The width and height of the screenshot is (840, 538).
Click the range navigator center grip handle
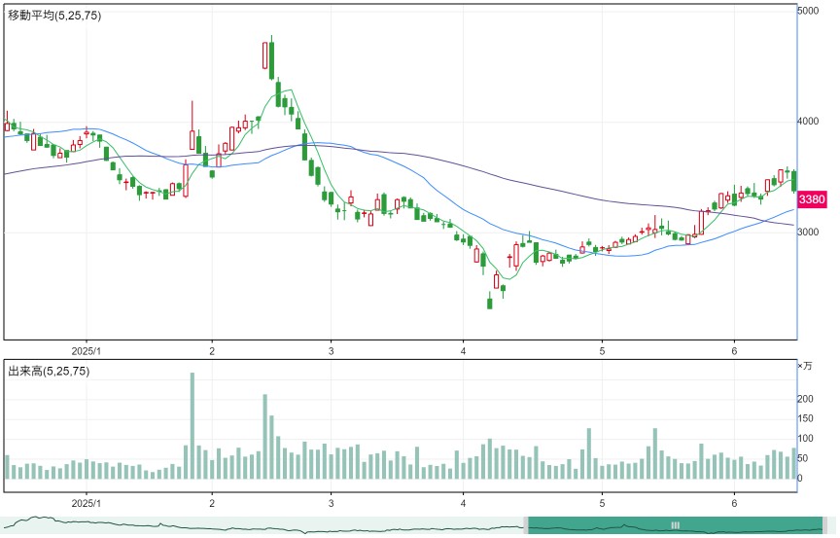[675, 525]
